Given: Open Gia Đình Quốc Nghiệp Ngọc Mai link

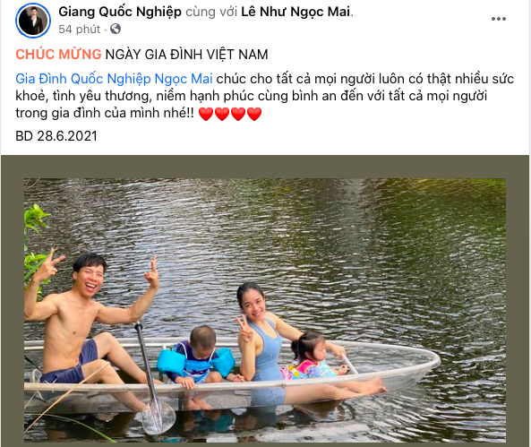Looking at the screenshot, I should tap(114, 79).
